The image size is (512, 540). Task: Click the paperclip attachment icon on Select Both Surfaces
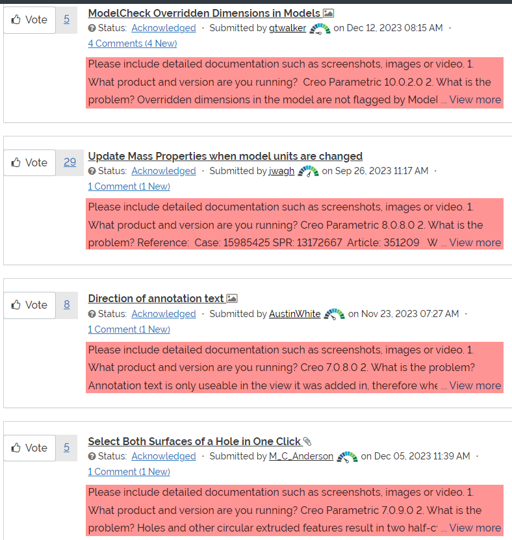[x=306, y=441]
